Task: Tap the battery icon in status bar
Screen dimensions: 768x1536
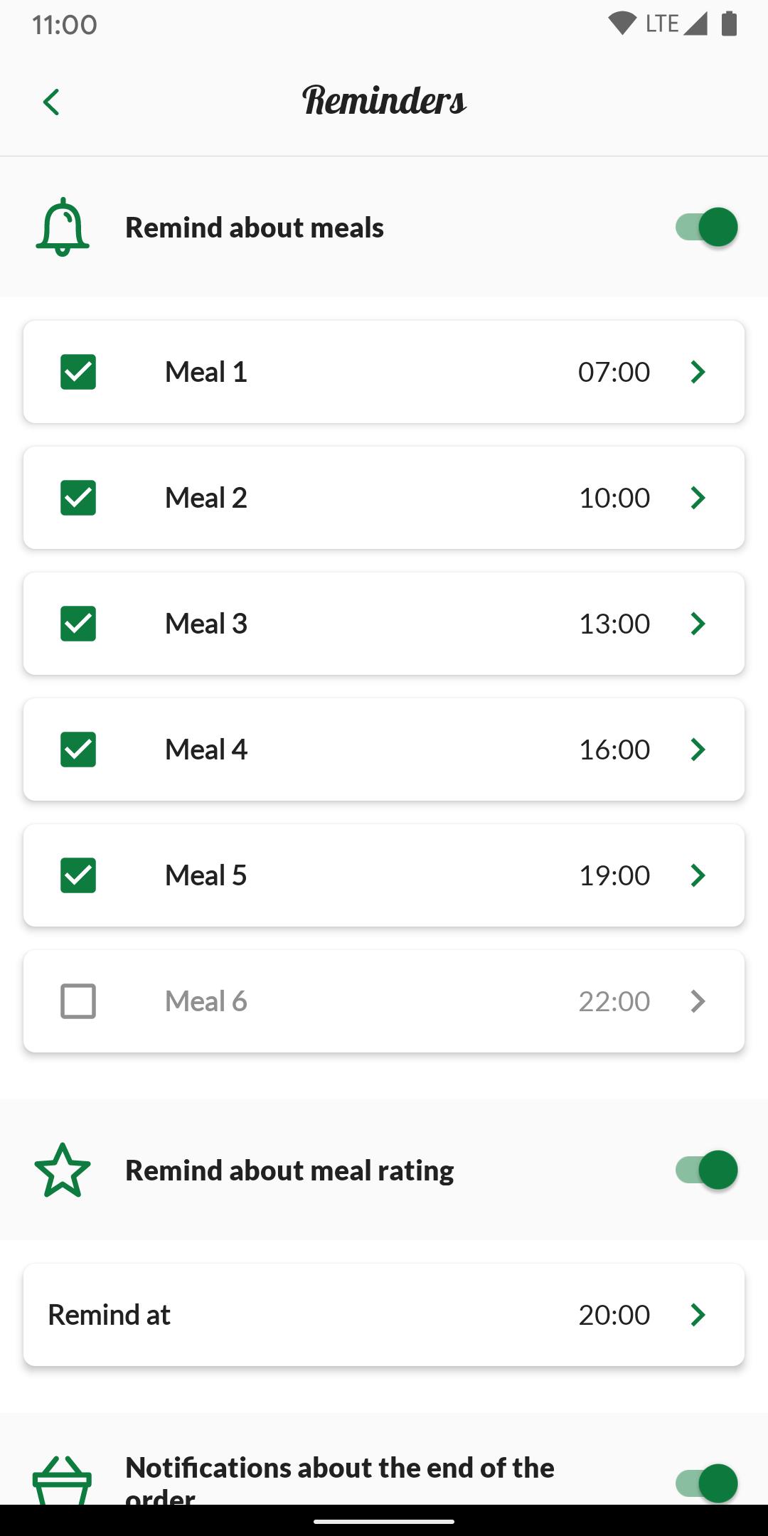Action: tap(729, 23)
